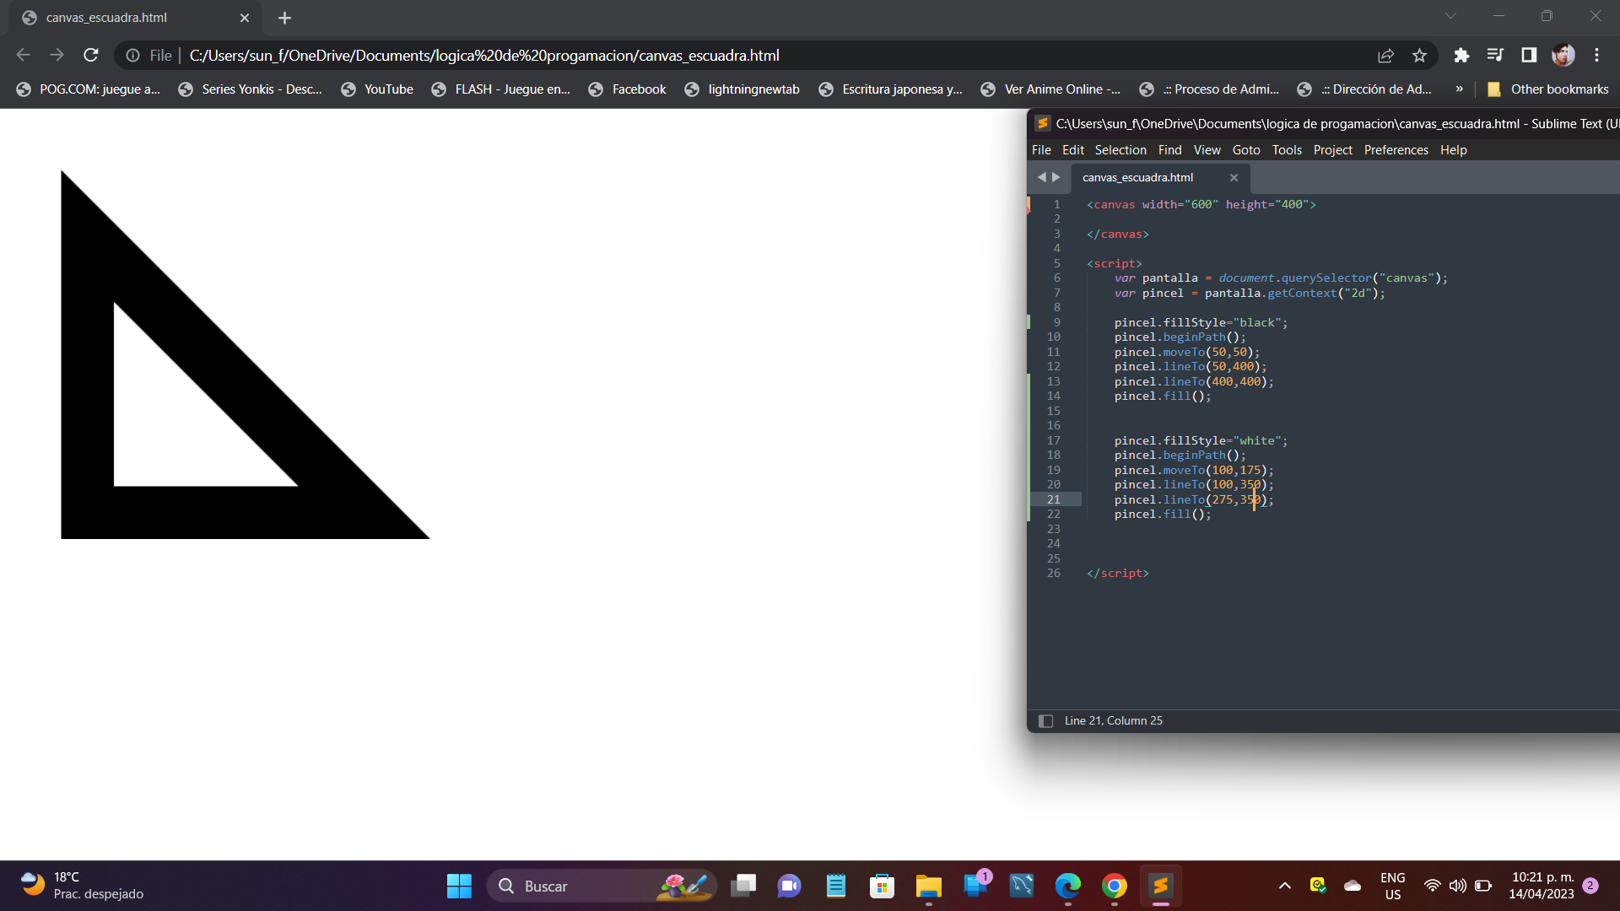
Task: Switch to previous Sublime tab arrow
Action: pos(1041,177)
